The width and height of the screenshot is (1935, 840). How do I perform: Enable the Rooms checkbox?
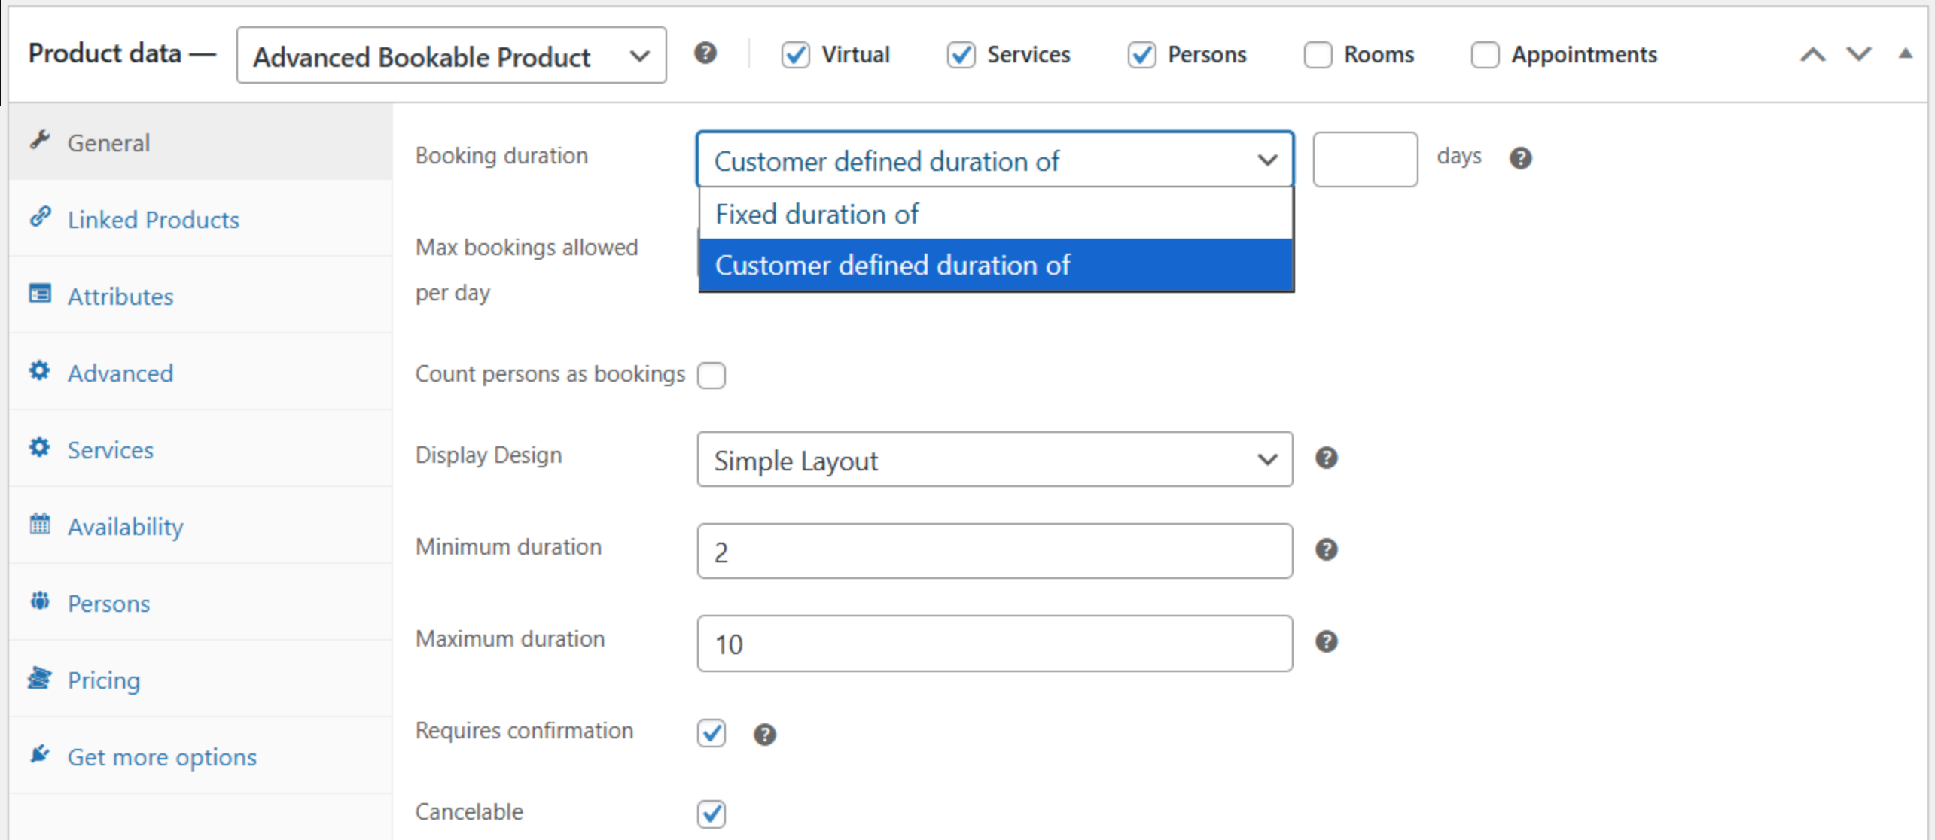(x=1318, y=55)
